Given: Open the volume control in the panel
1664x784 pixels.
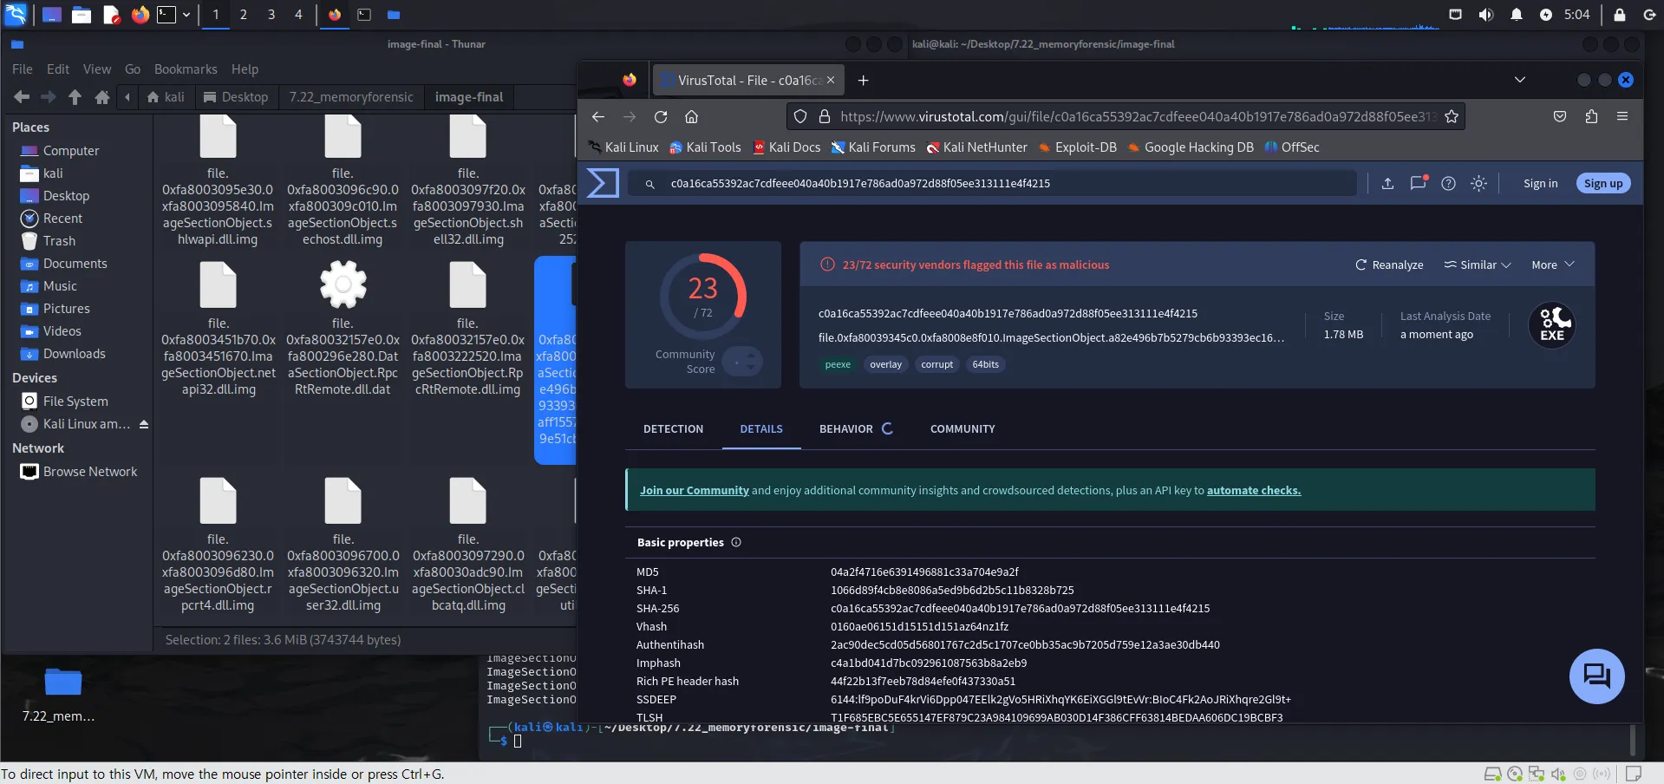Looking at the screenshot, I should pyautogui.click(x=1486, y=15).
